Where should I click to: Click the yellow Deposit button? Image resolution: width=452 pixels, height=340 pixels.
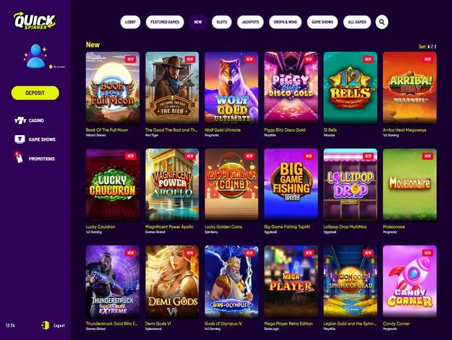pyautogui.click(x=35, y=93)
